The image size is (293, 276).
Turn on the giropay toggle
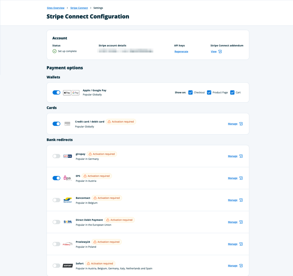tap(56, 156)
